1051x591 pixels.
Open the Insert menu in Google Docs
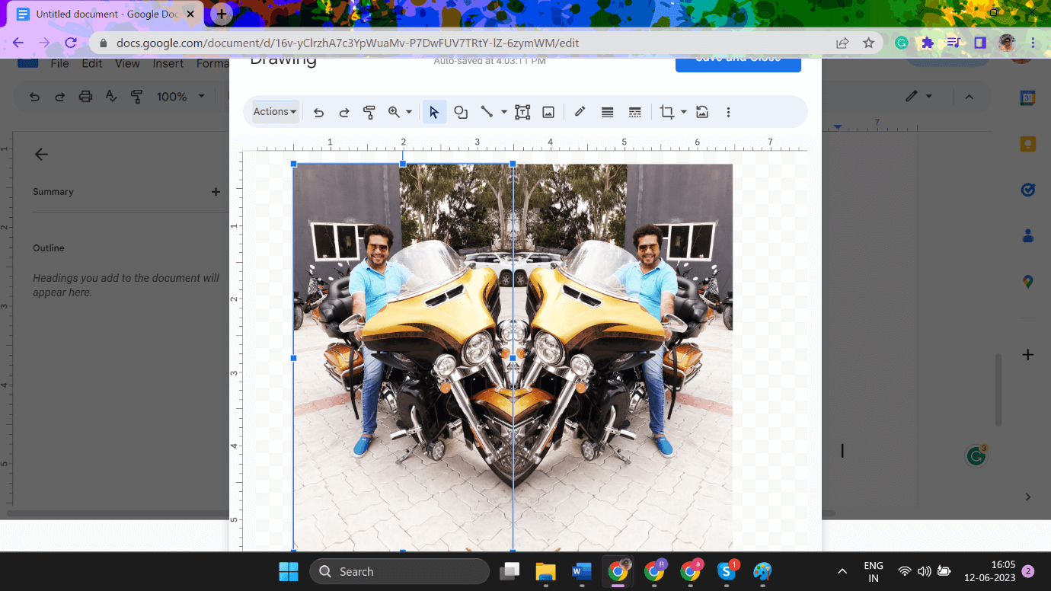(x=168, y=64)
